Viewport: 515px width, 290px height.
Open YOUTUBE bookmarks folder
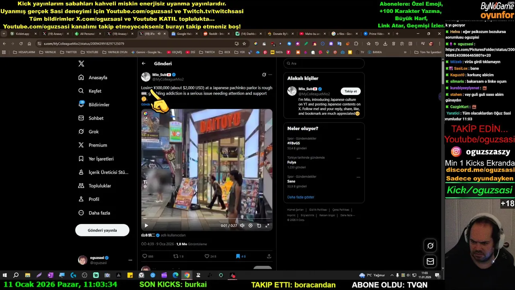tap(89, 52)
